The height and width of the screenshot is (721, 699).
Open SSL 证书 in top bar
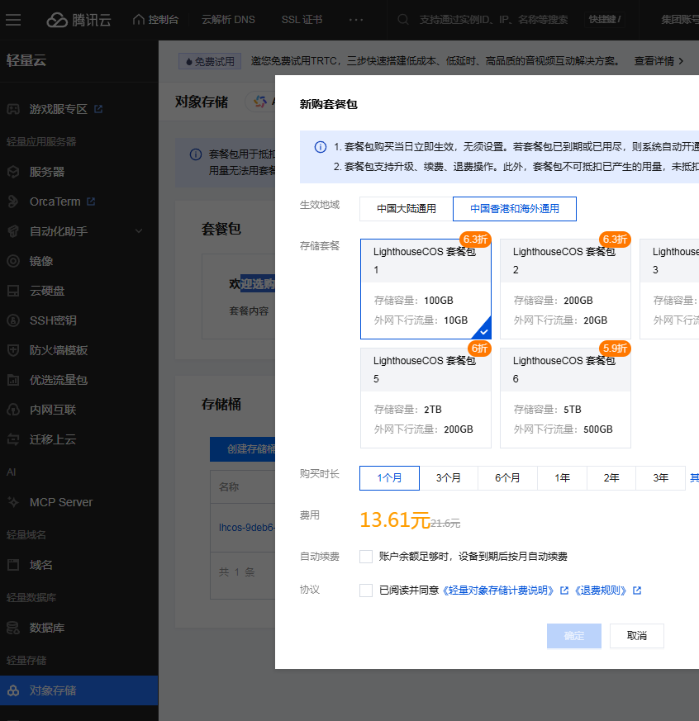302,20
